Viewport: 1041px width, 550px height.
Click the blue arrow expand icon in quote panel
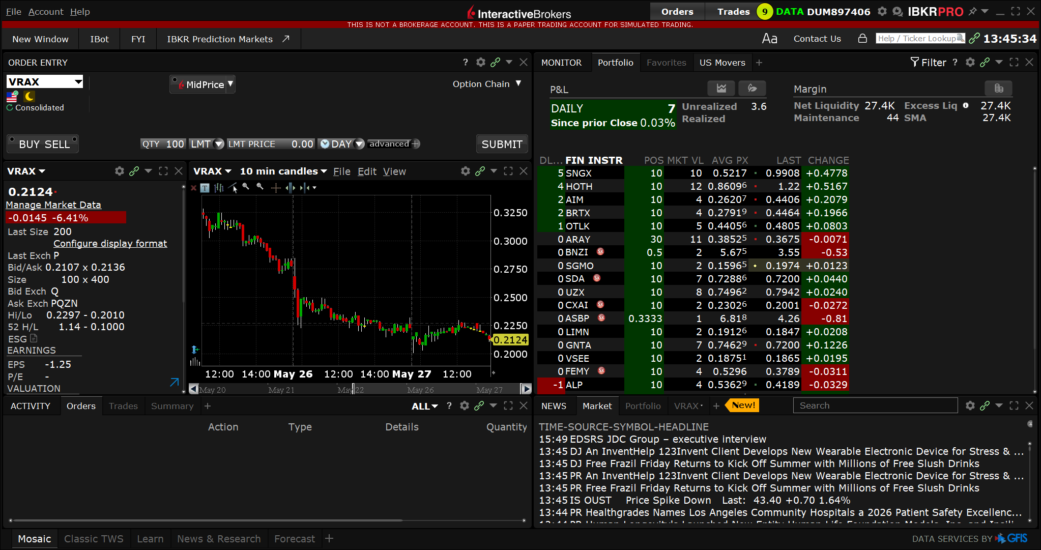174,382
